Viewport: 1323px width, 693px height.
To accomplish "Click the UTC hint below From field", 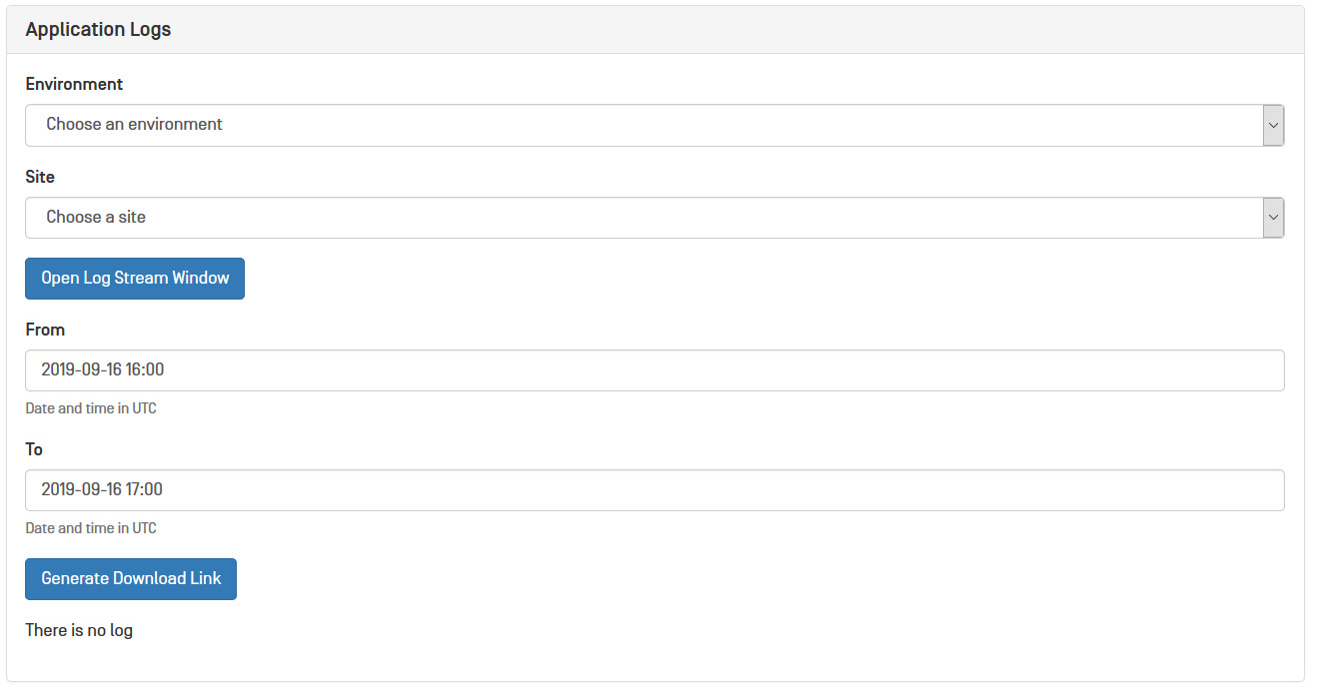I will [91, 408].
